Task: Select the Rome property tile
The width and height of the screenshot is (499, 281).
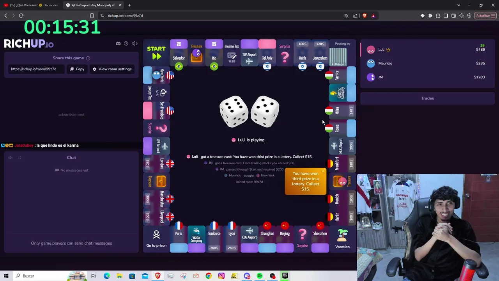Action: [342, 128]
